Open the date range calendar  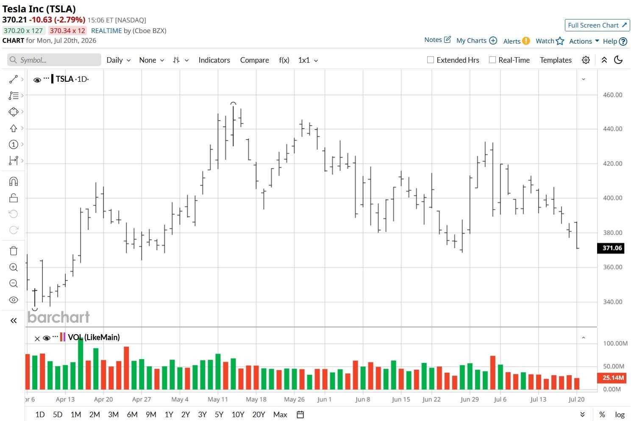300,415
